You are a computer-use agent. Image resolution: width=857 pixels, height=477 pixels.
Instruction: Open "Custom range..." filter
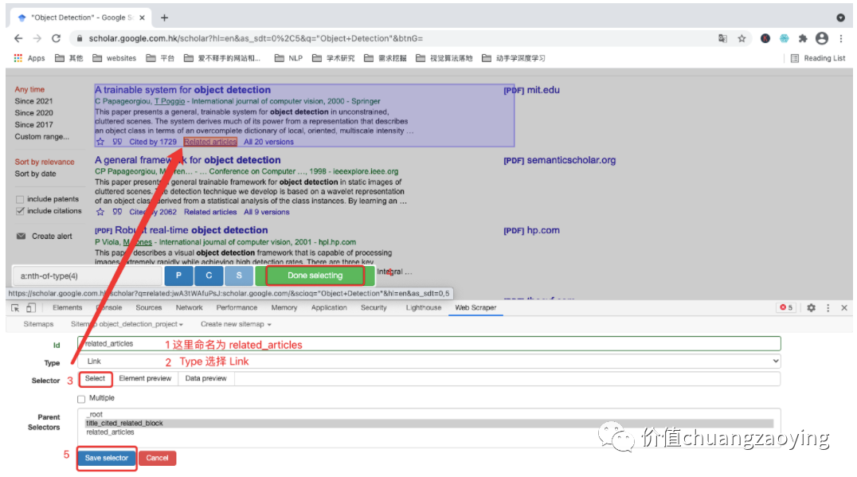(42, 137)
